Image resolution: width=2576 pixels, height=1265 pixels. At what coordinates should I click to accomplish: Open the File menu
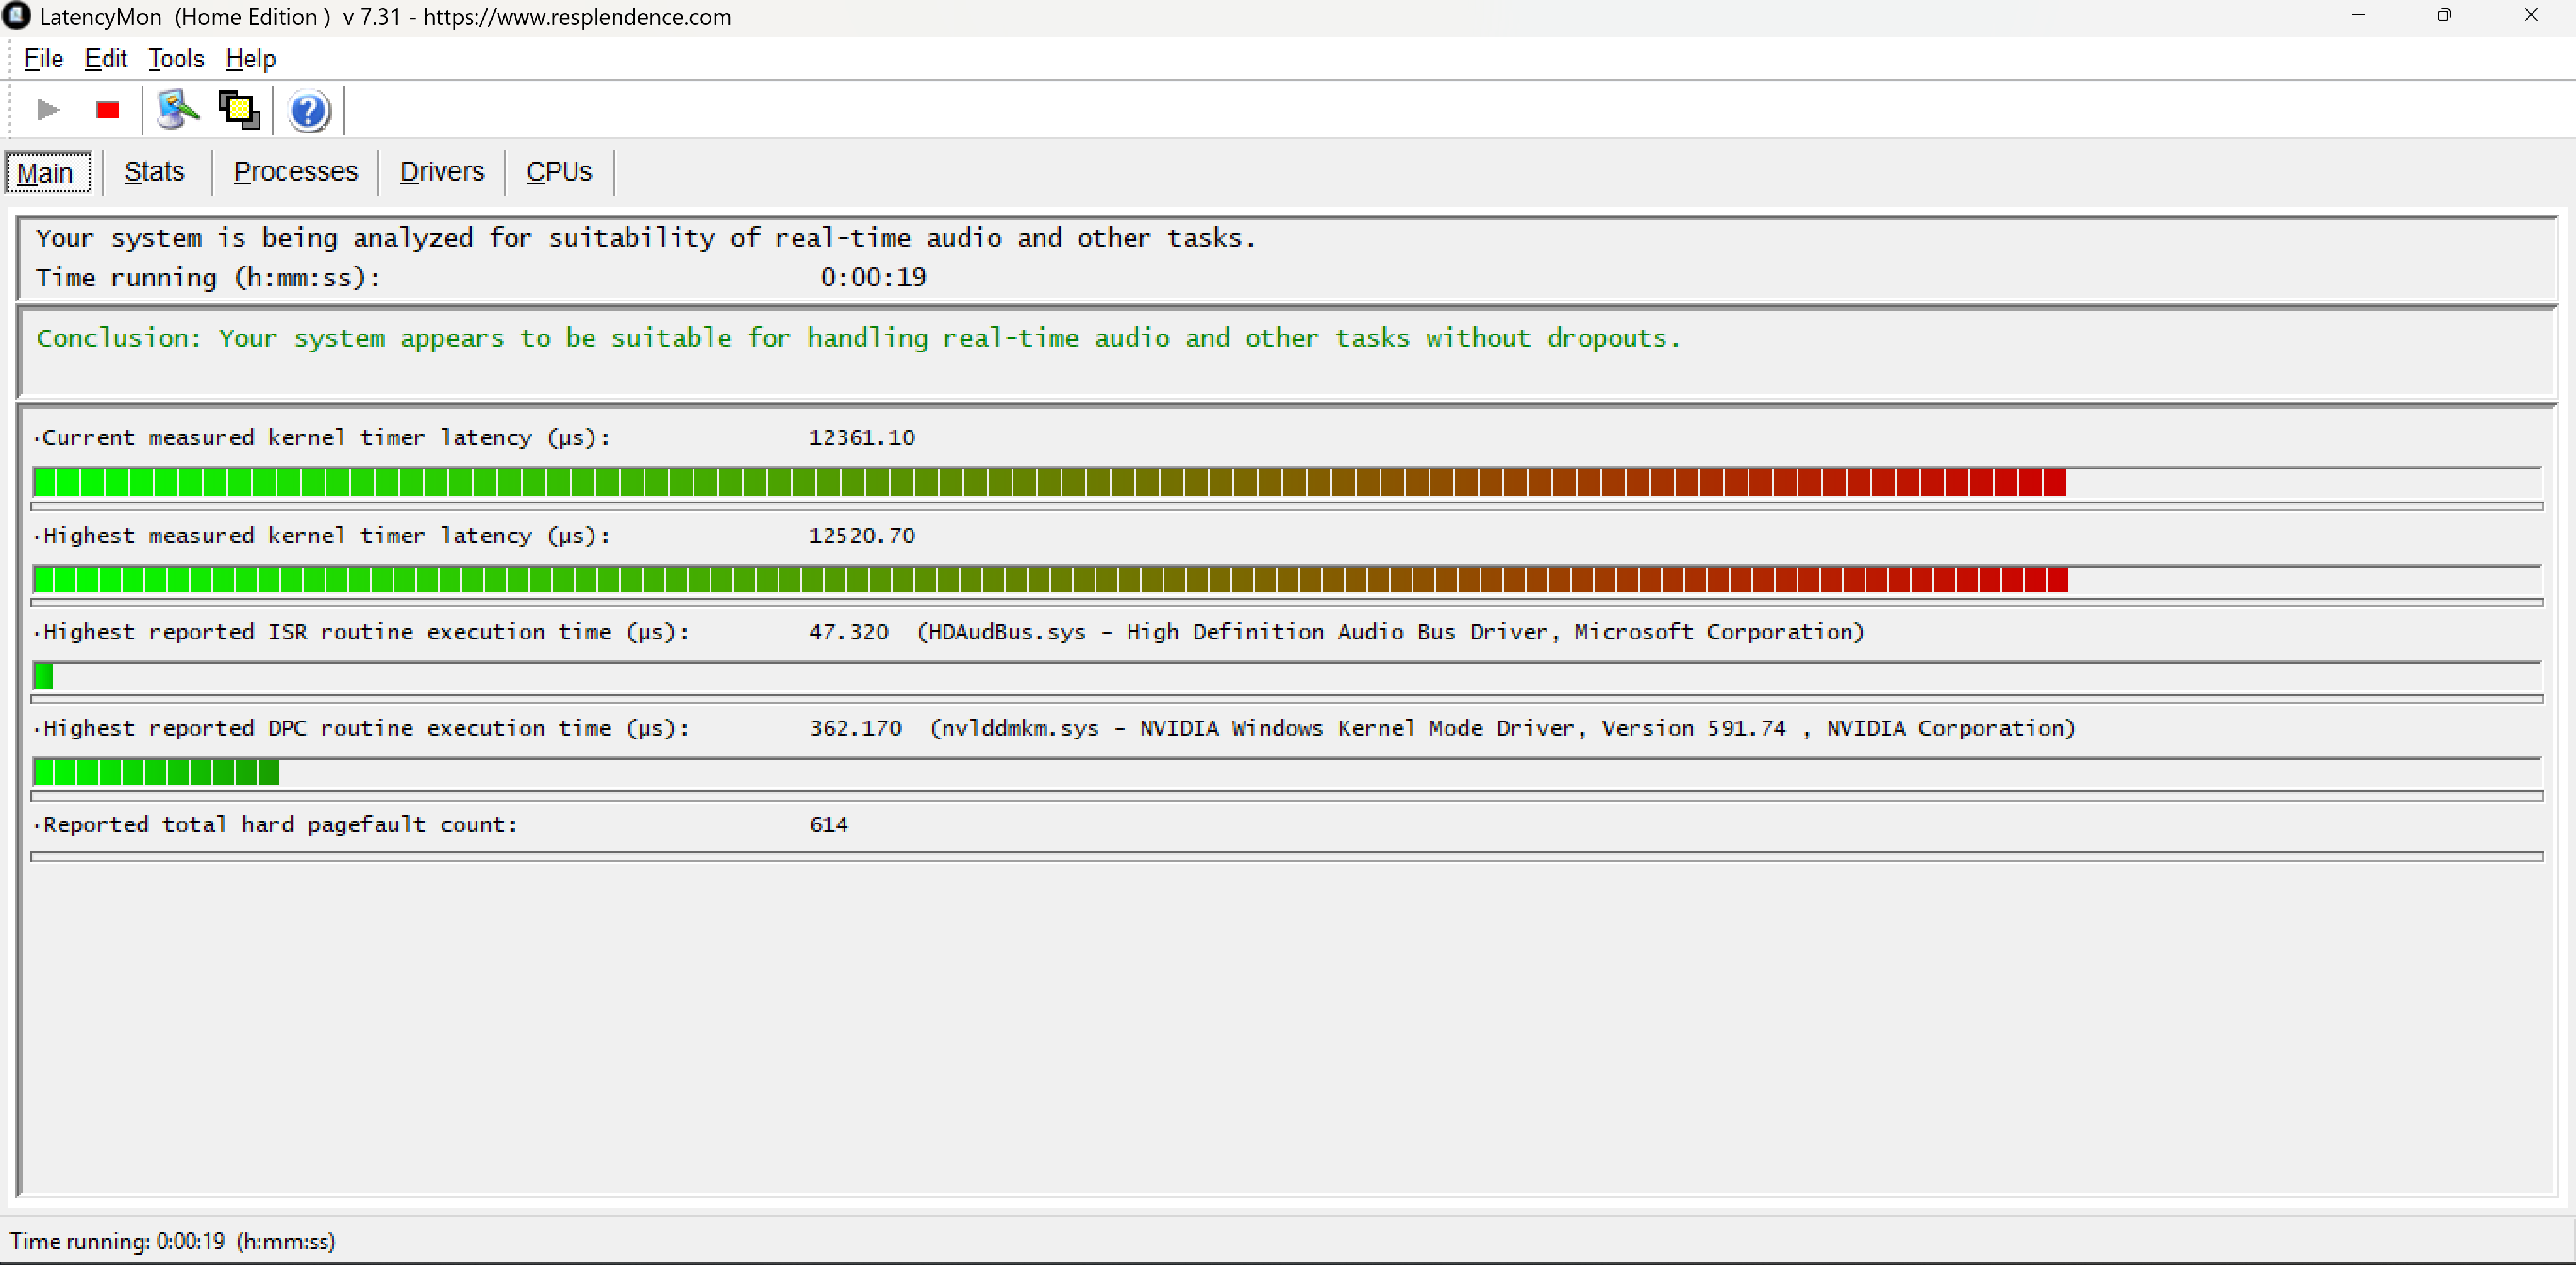[43, 59]
